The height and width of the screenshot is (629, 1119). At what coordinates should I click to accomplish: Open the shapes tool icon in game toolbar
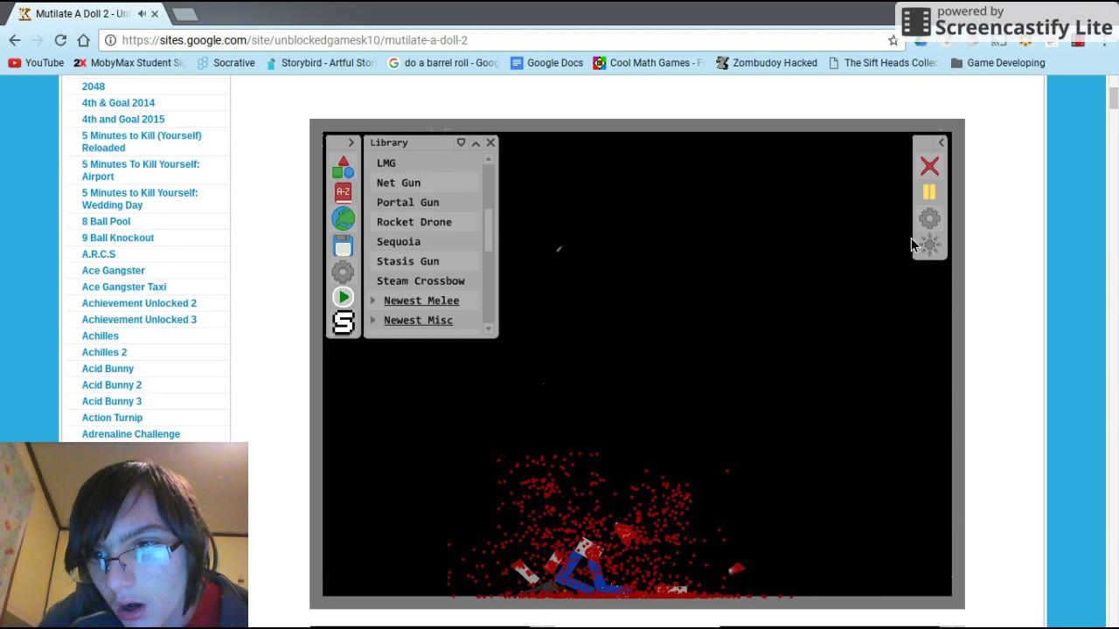point(343,167)
